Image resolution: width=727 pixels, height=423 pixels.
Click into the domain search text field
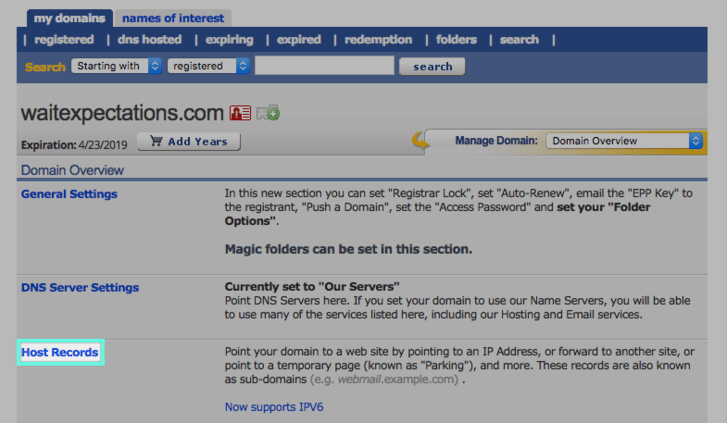point(324,66)
